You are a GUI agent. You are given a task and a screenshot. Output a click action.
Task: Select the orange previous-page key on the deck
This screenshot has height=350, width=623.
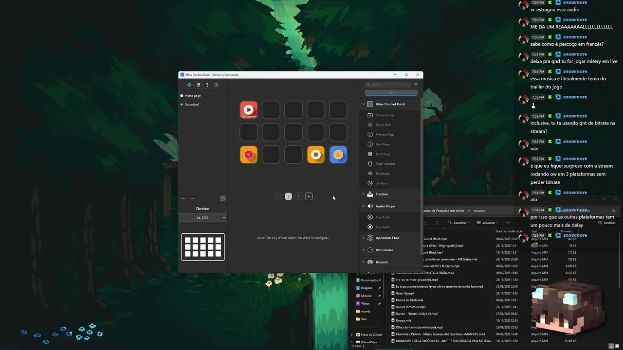[249, 155]
